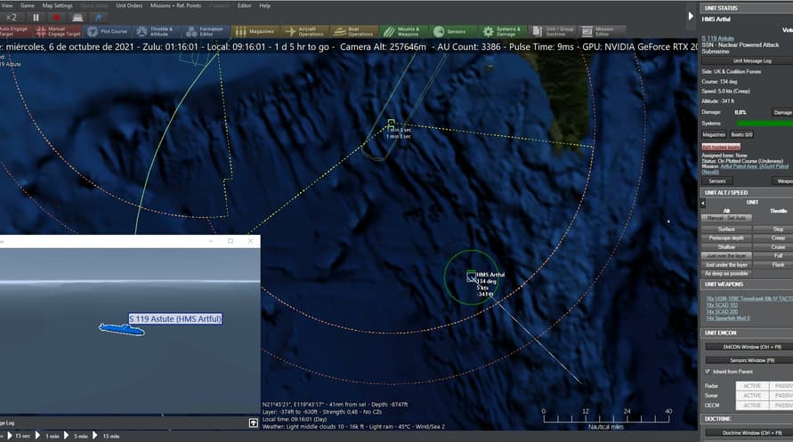The image size is (793, 442).
Task: Click the blue pin icon in toolbar
Action: pos(98,18)
